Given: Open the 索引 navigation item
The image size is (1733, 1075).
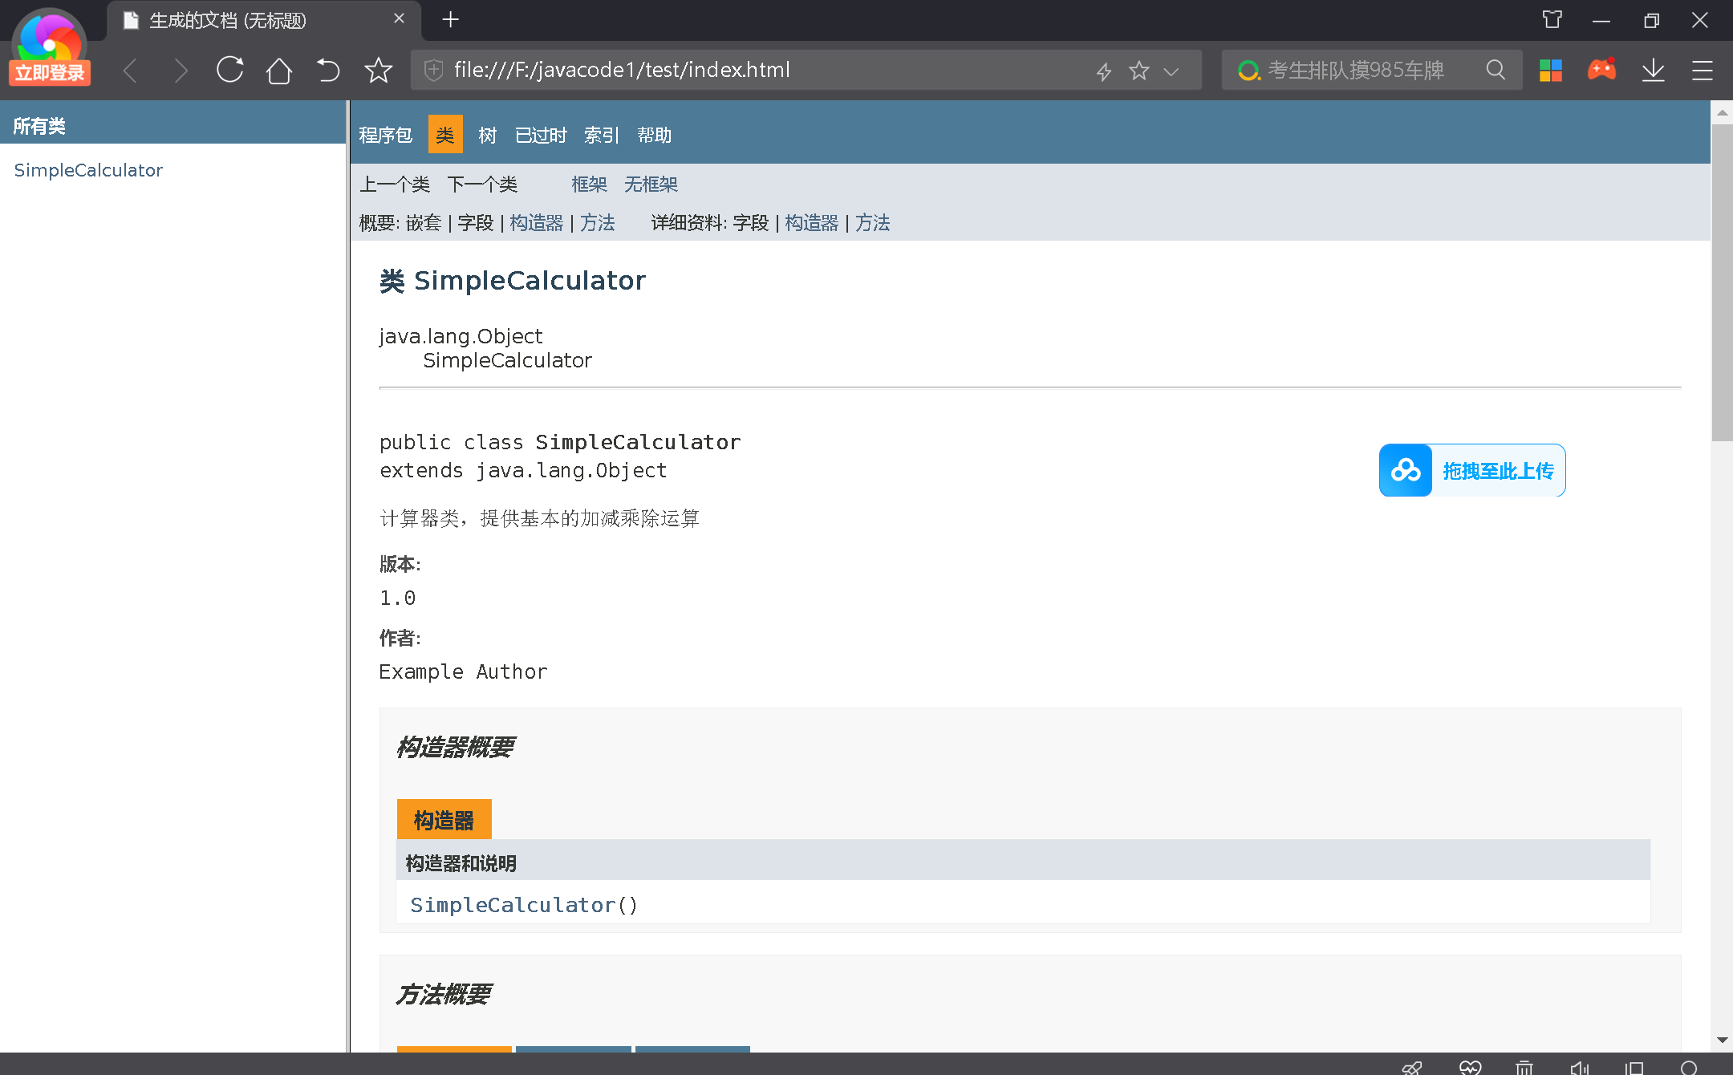Looking at the screenshot, I should (x=601, y=135).
